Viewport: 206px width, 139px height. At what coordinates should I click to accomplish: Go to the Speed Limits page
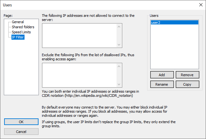click(x=21, y=32)
